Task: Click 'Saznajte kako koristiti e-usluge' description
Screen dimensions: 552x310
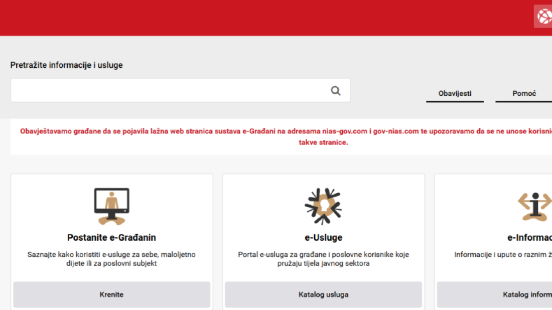Action: point(111,259)
